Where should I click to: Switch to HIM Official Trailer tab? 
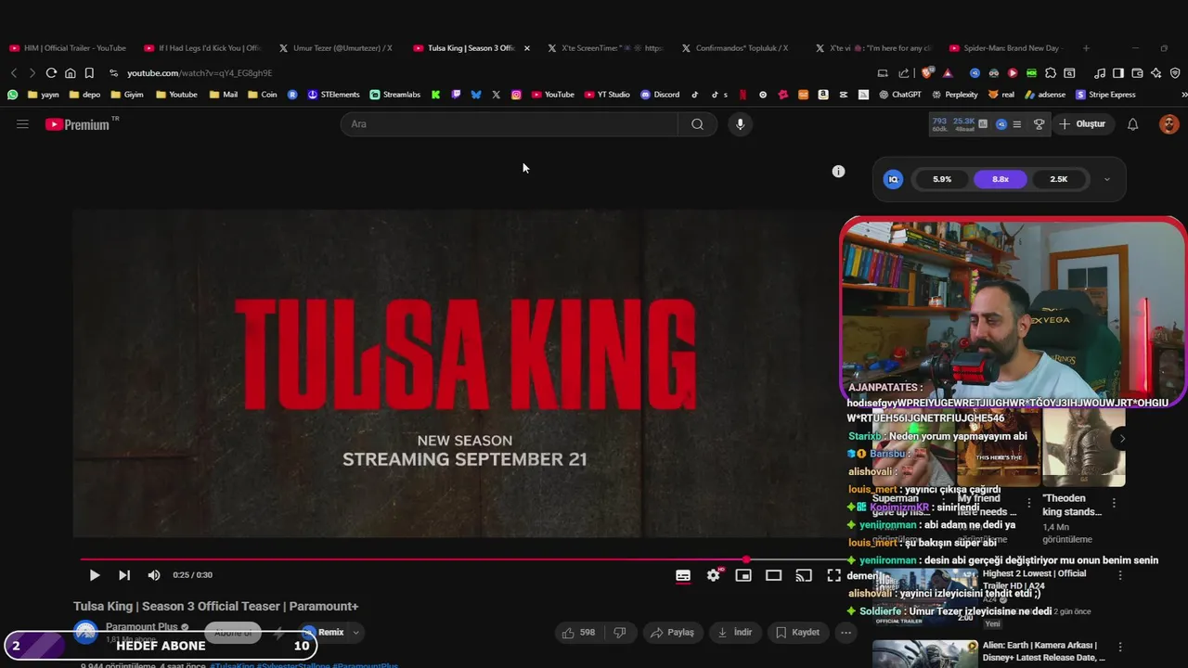(68, 48)
